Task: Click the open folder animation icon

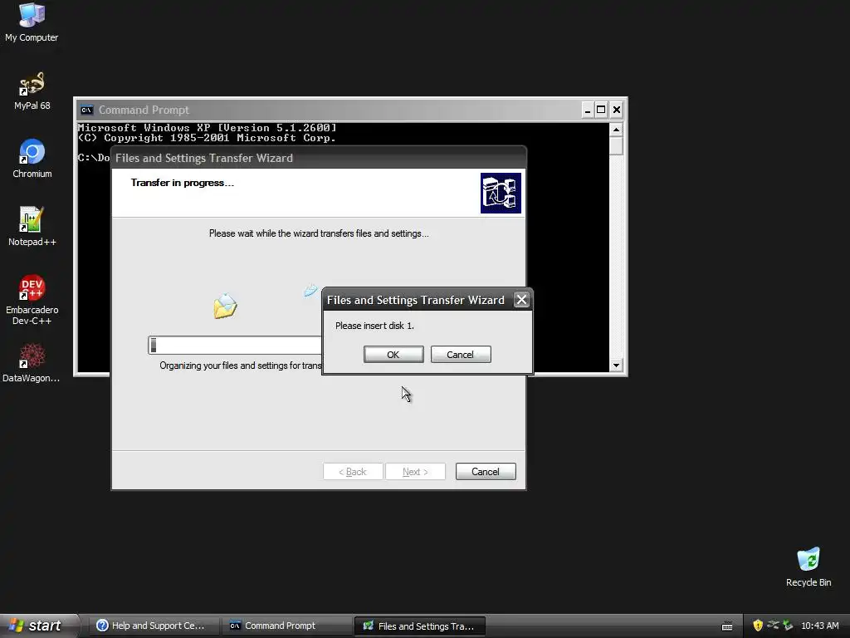Action: point(225,306)
